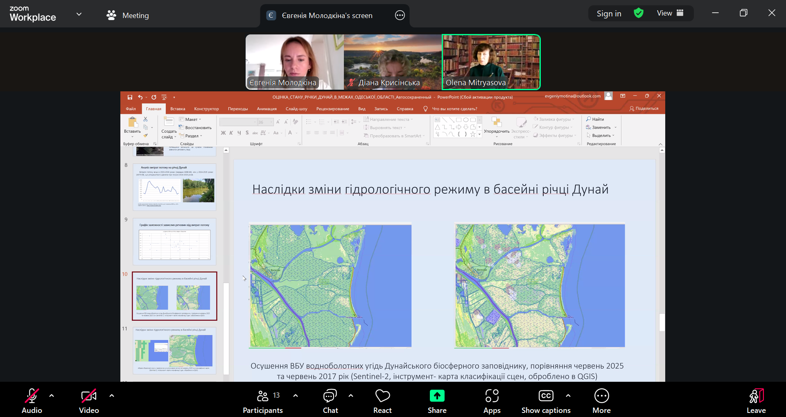Click the encryption shield icon
Image resolution: width=786 pixels, height=417 pixels.
pos(638,13)
